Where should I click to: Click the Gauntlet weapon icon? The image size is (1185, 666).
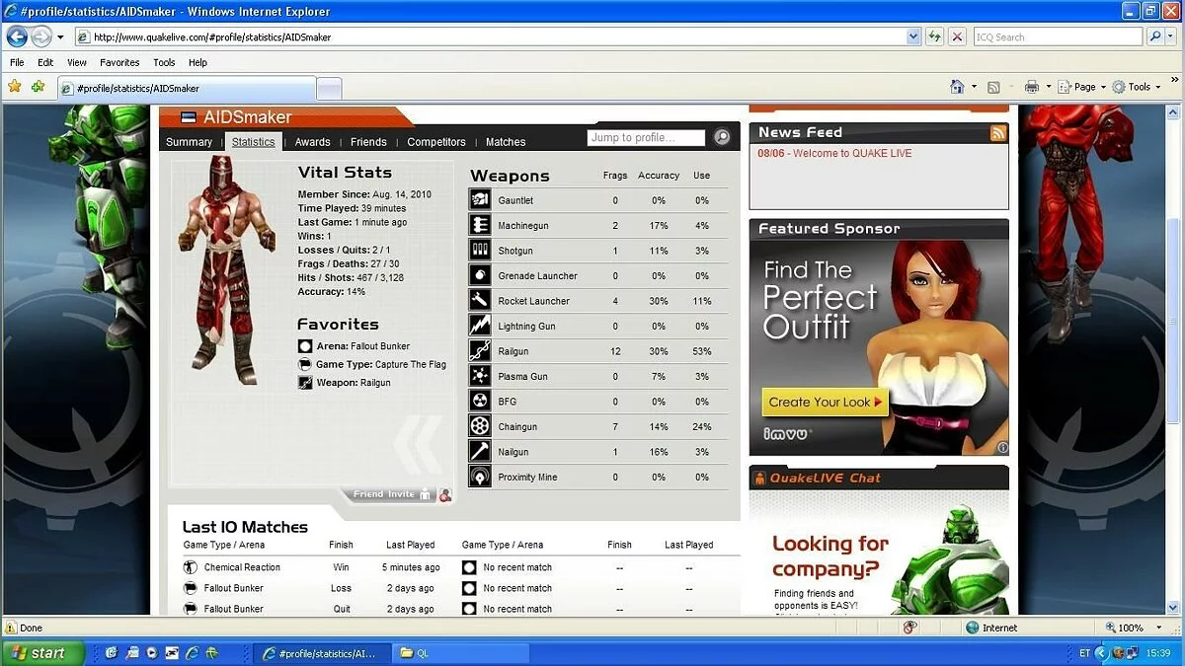(x=480, y=200)
